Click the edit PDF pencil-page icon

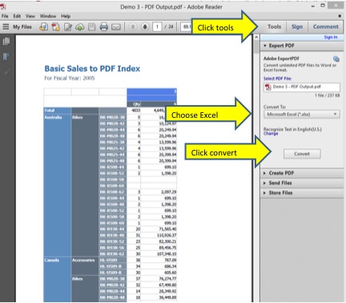pos(68,27)
